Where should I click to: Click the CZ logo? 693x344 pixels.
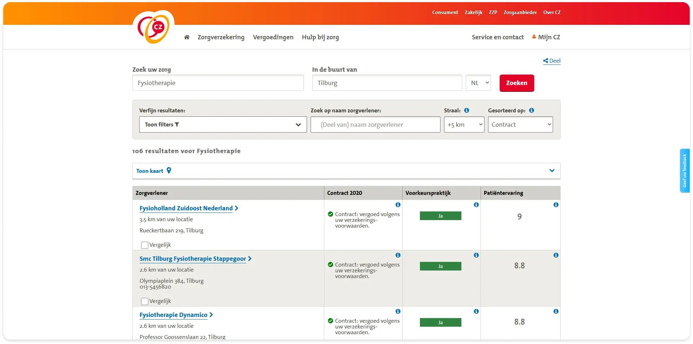coord(154,27)
